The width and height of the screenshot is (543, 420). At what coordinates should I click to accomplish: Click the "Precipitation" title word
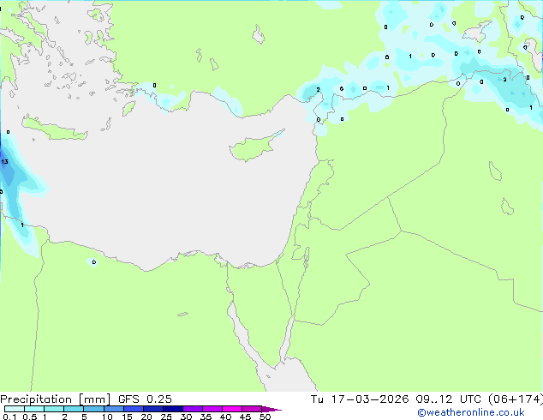[x=36, y=399]
